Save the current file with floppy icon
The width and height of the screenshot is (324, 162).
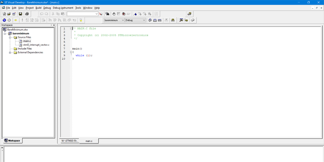click(20, 14)
